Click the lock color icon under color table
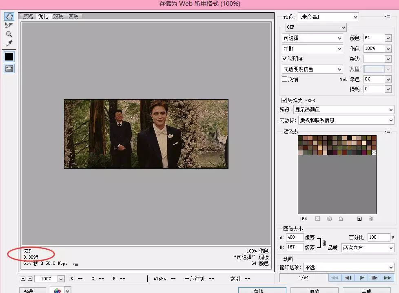 (341, 219)
